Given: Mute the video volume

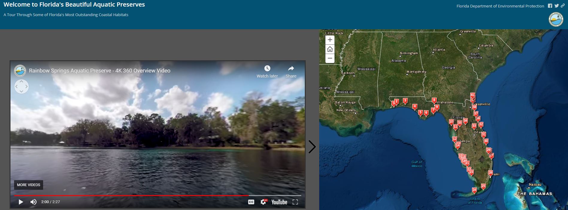Looking at the screenshot, I should (x=34, y=202).
